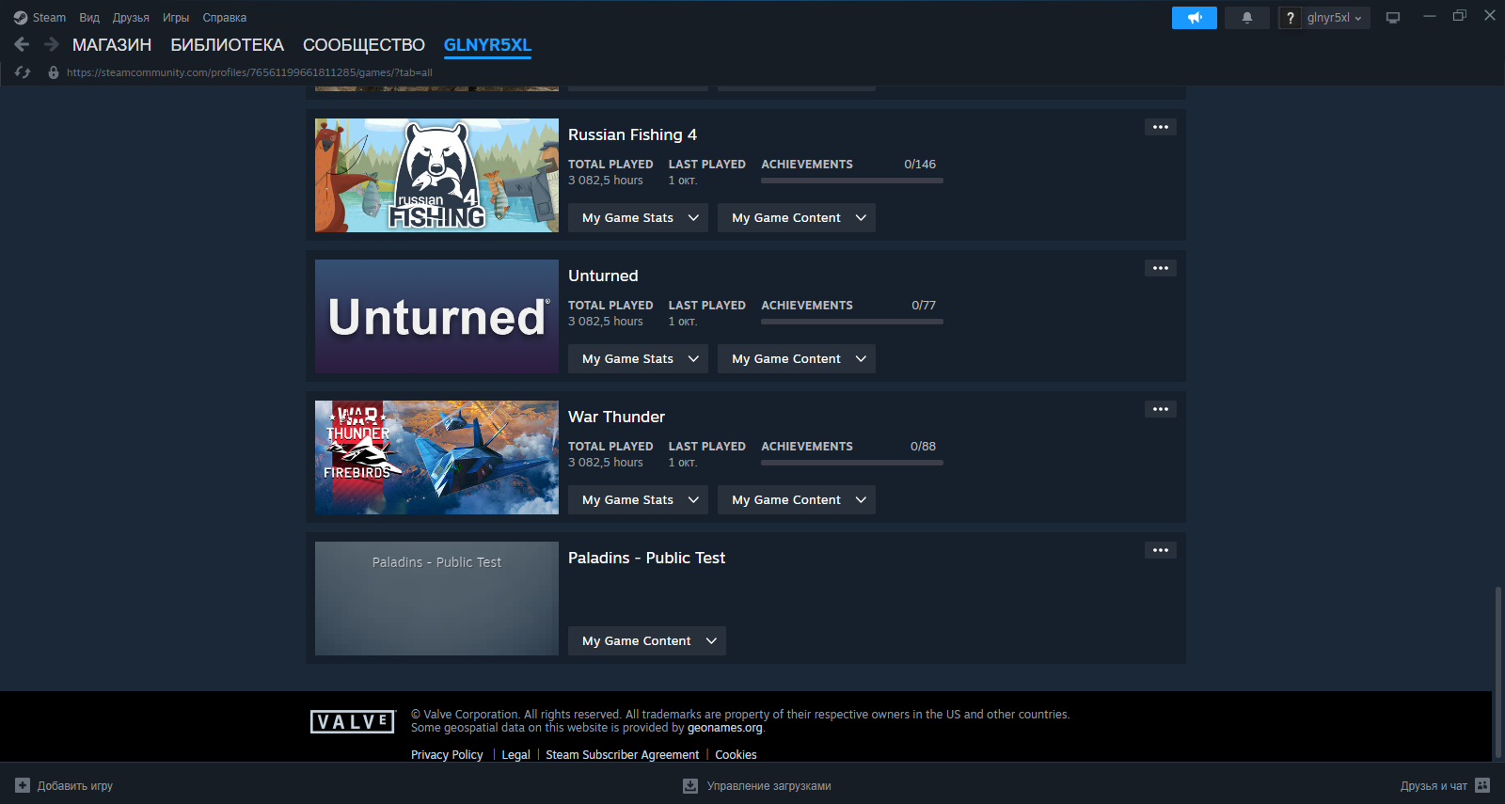Go back using the back arrow
The width and height of the screenshot is (1505, 804).
pyautogui.click(x=23, y=44)
